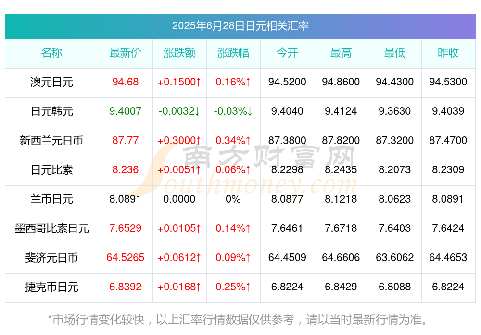Select the high value 87.8200

[x=341, y=141]
